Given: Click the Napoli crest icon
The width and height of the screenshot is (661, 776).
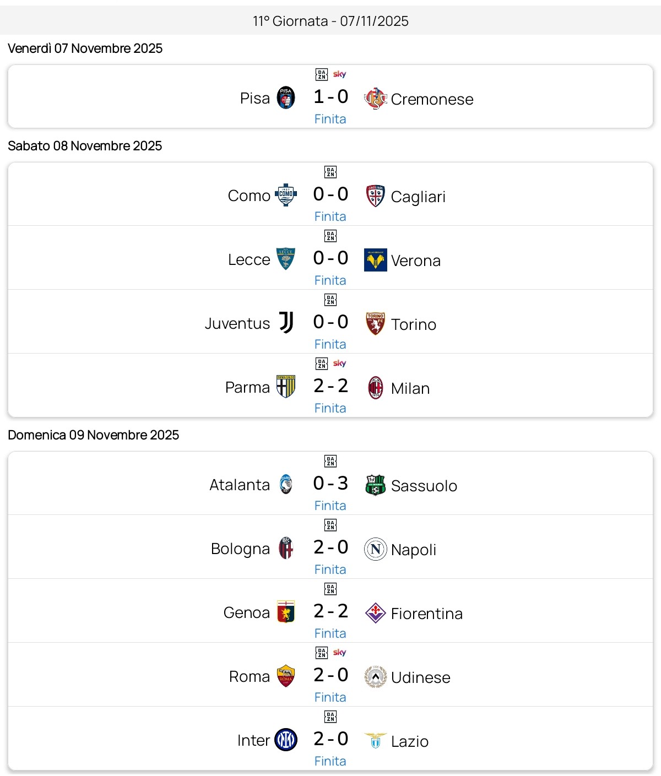Looking at the screenshot, I should tap(376, 549).
